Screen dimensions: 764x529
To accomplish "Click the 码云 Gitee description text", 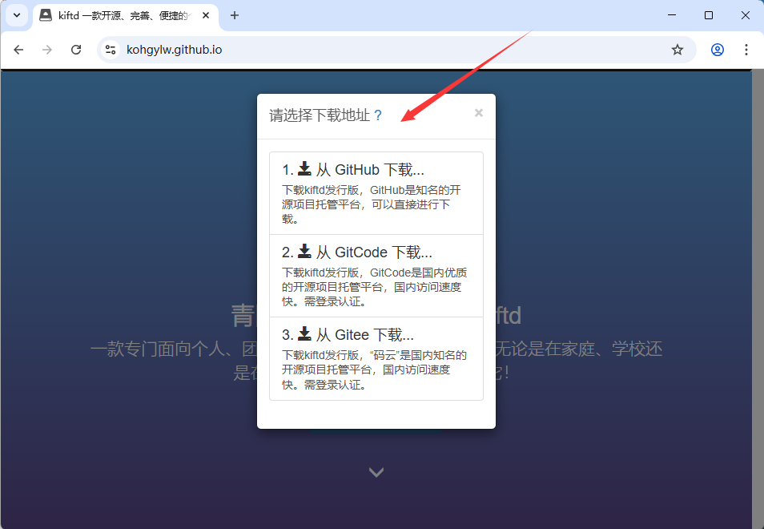I will coord(374,370).
